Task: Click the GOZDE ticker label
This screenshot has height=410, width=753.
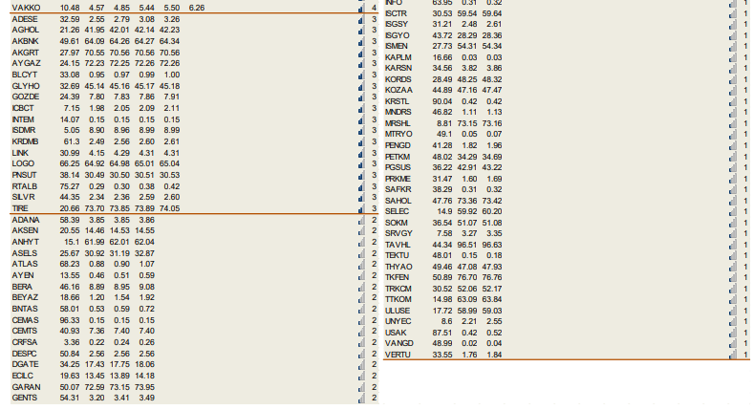Action: [x=26, y=97]
